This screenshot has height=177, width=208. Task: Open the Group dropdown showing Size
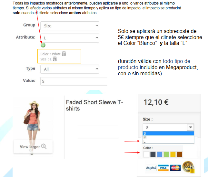point(70,26)
